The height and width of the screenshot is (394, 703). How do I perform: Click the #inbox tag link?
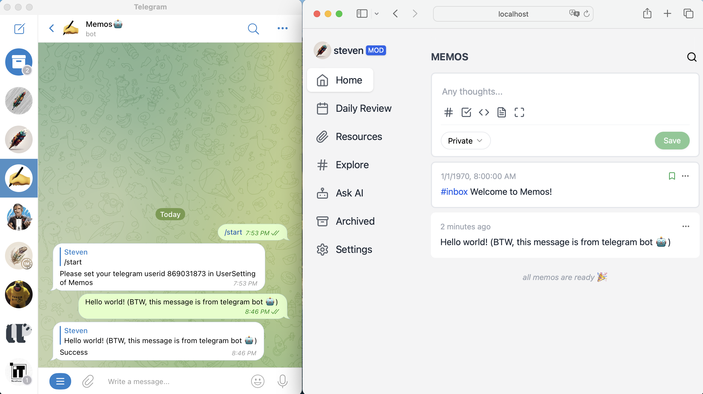click(x=454, y=191)
